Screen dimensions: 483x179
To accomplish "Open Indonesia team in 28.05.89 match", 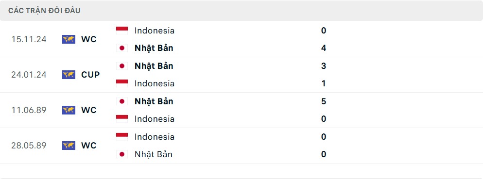I will click(x=155, y=137).
